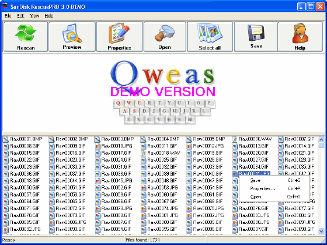The height and width of the screenshot is (245, 327).
Task: Choose Save in the context menu
Action: pyautogui.click(x=274, y=181)
